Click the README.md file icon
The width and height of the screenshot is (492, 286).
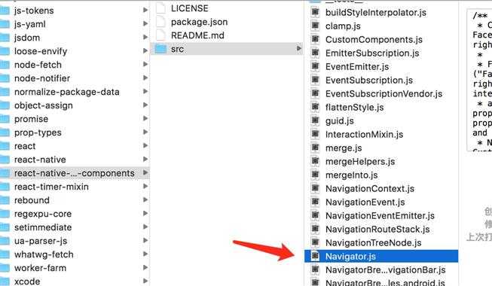[160, 35]
